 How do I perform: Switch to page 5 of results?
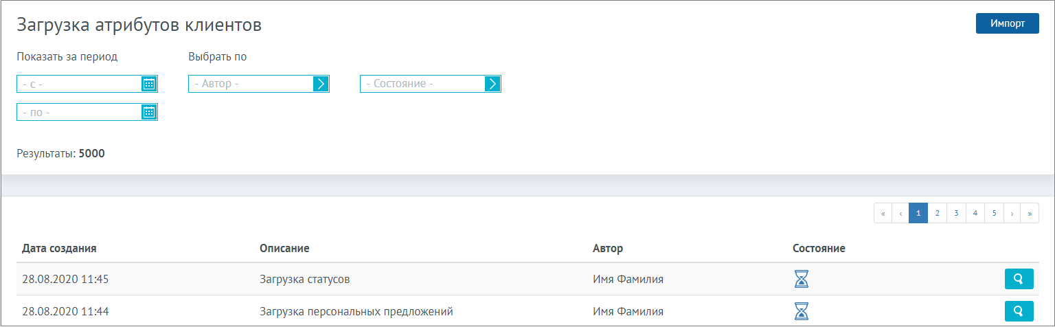pos(994,213)
